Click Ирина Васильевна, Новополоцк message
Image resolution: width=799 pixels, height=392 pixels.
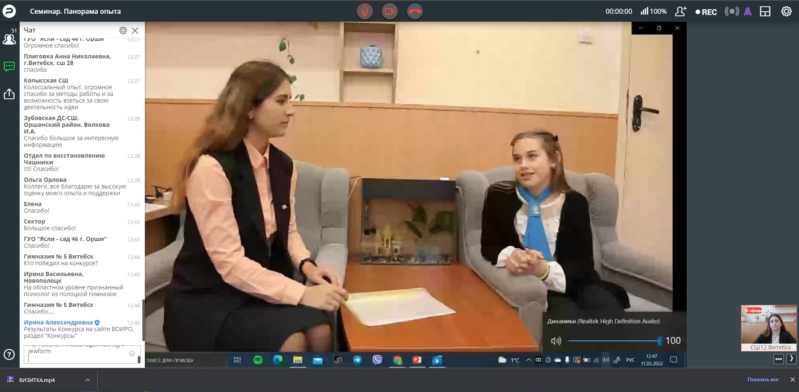coord(81,284)
